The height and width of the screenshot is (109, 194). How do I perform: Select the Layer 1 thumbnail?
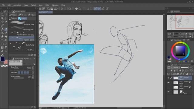point(176,83)
